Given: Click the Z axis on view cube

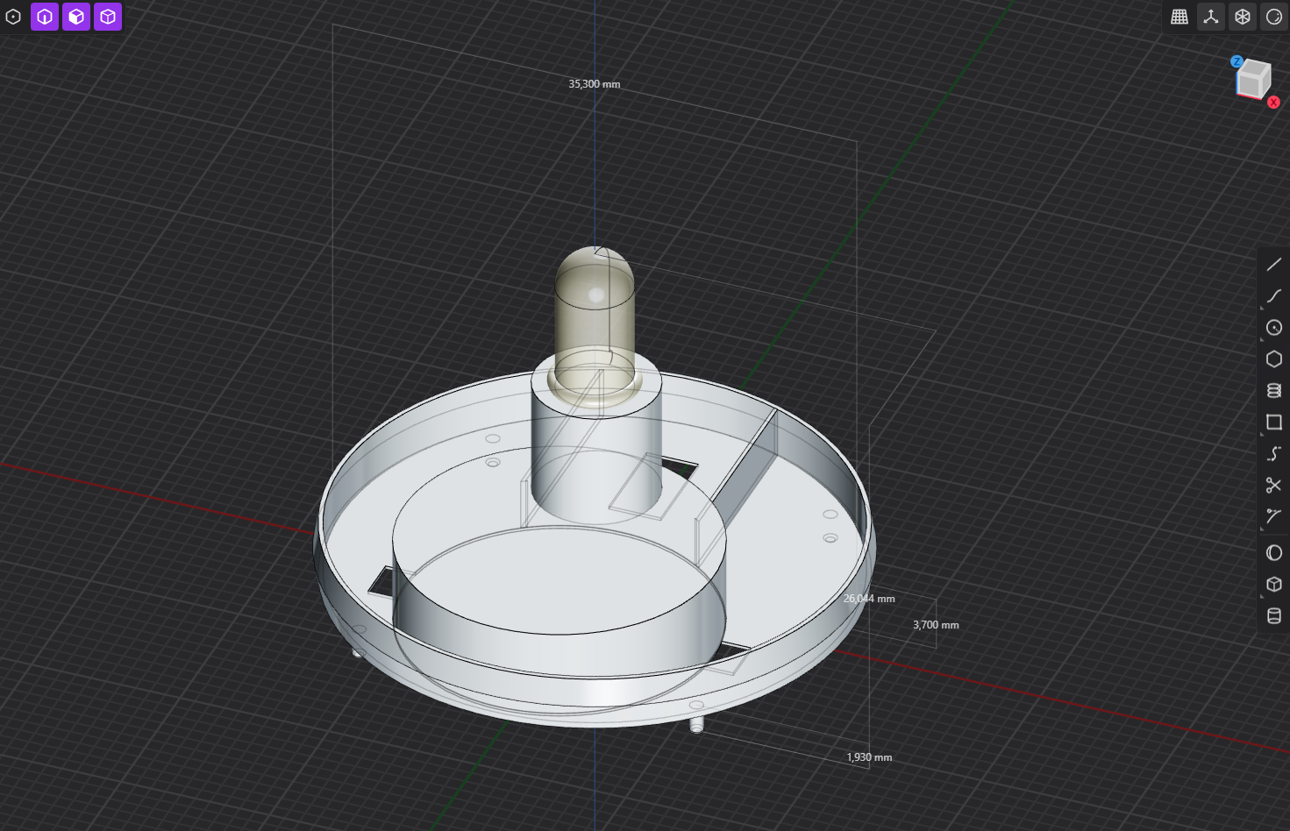Looking at the screenshot, I should click(x=1237, y=61).
